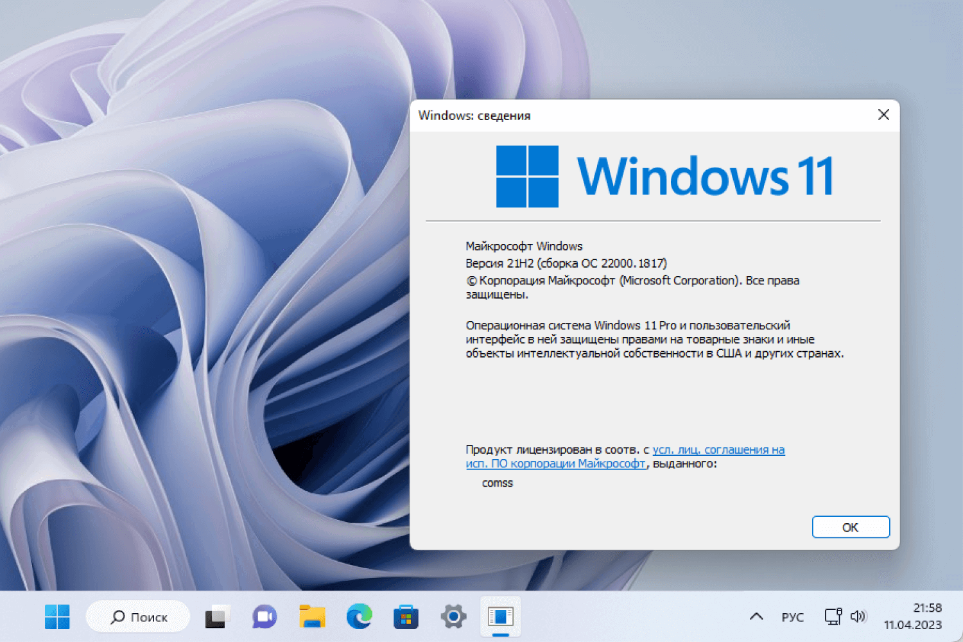Screen dimensions: 963x642
Task: Open the Microsoft Store
Action: click(406, 616)
